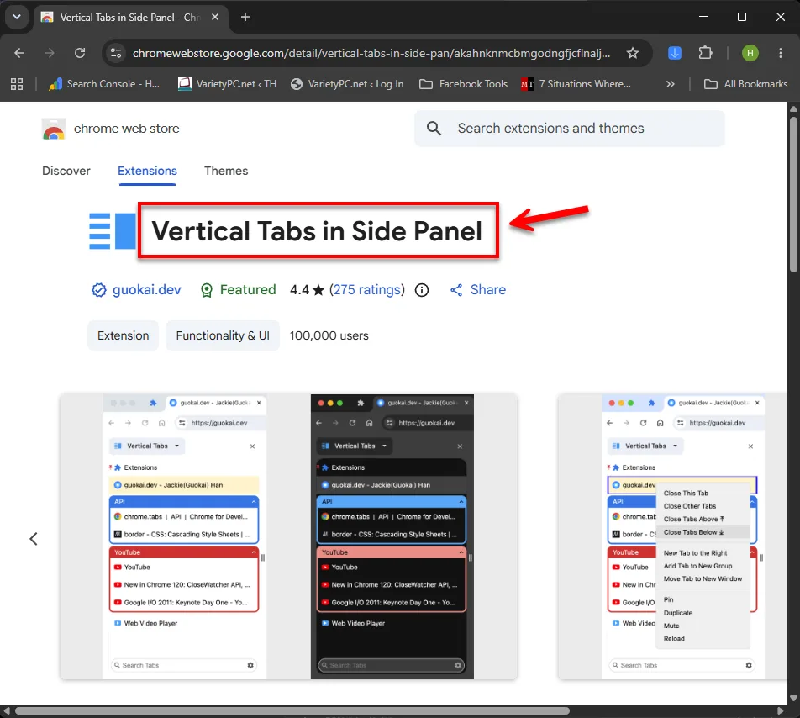Open the Facebook Tools bookmark folder
The width and height of the screenshot is (800, 718).
tap(463, 84)
